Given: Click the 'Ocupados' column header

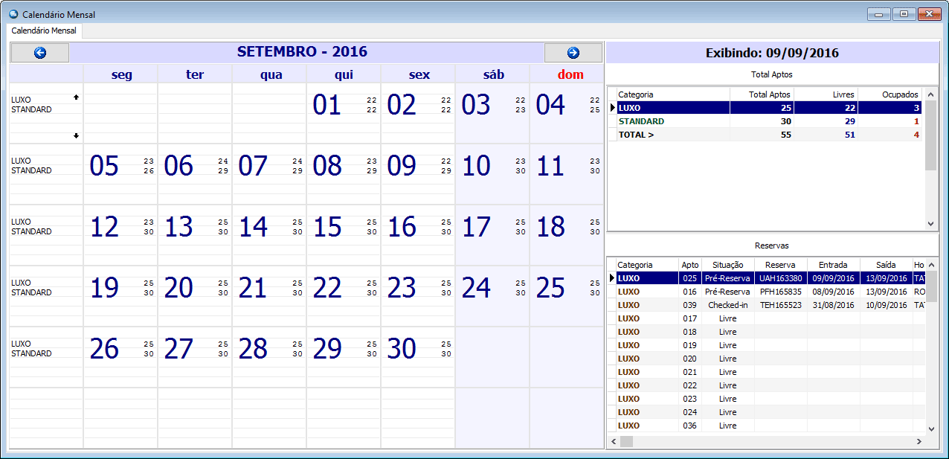Looking at the screenshot, I should [x=890, y=94].
